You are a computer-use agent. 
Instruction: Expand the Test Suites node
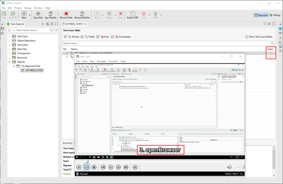click(x=10, y=45)
